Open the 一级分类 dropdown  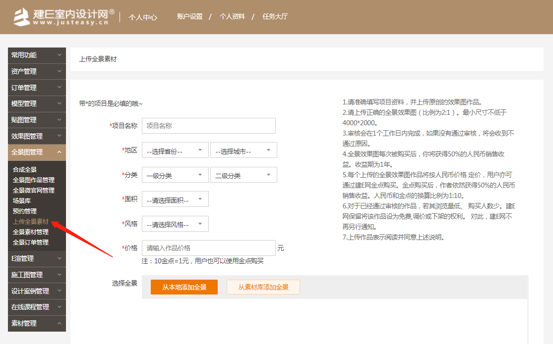(175, 175)
